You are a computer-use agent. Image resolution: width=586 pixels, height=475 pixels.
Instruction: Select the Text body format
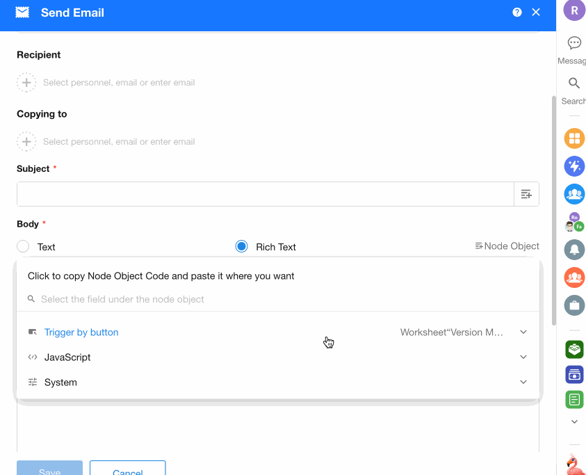pos(24,247)
